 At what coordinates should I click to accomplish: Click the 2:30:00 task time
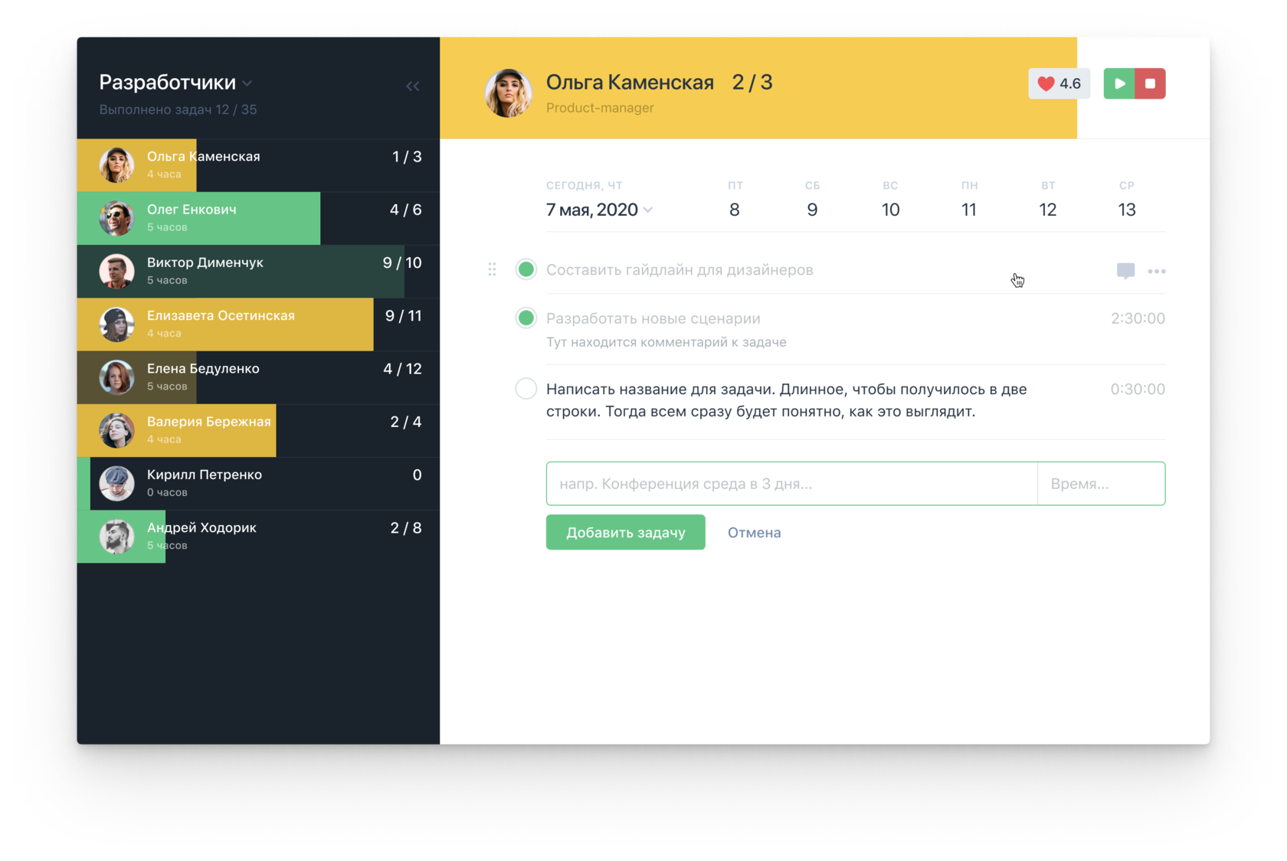point(1138,318)
